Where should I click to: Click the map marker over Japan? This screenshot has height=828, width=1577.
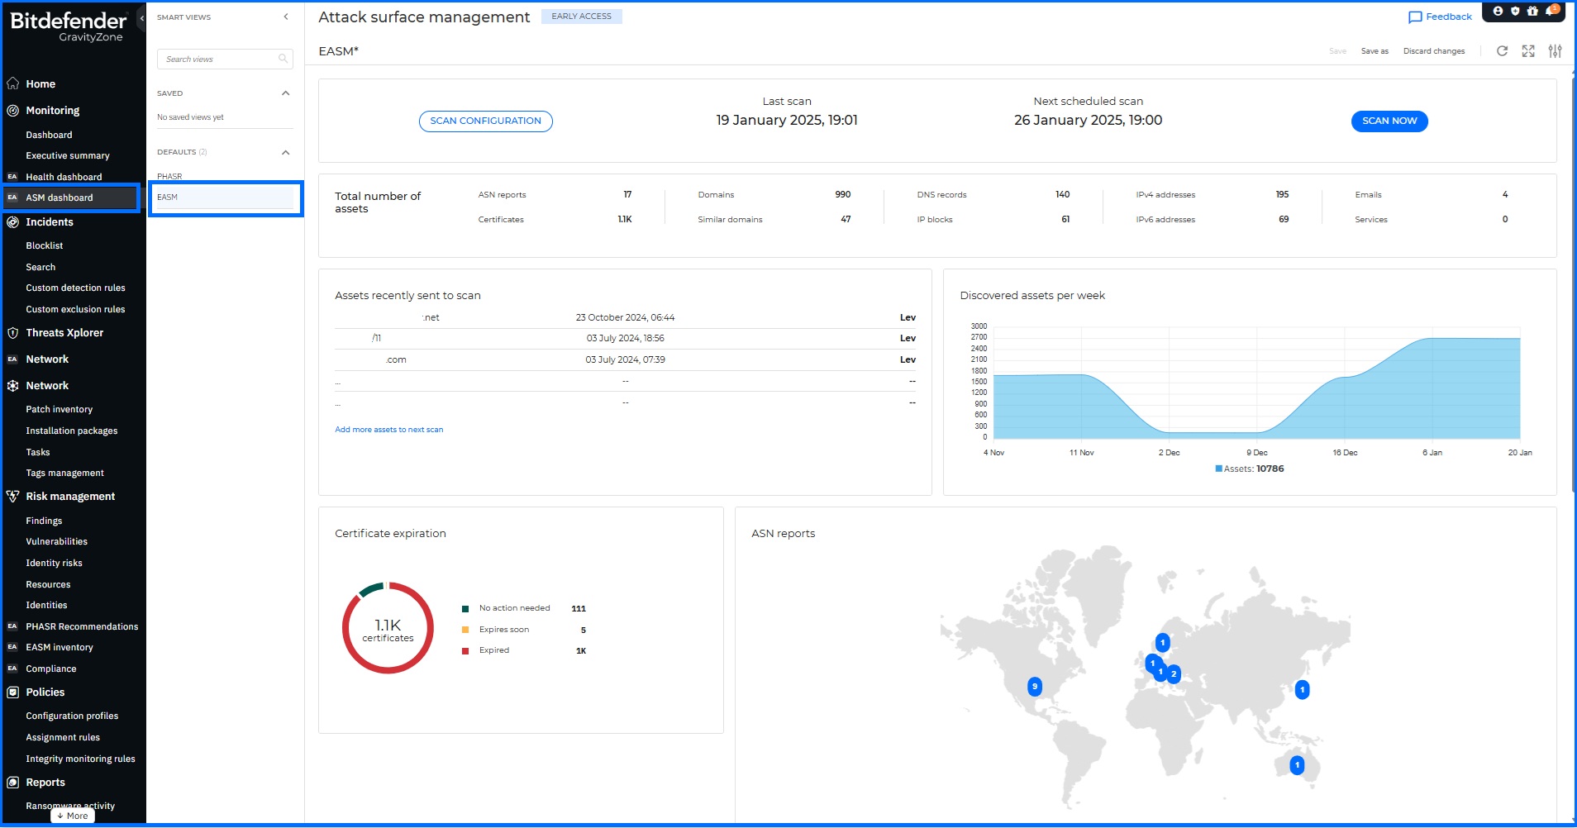(1302, 689)
